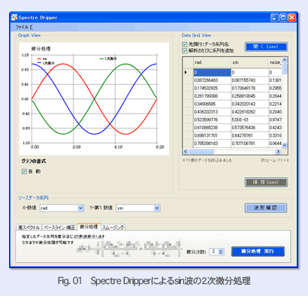This screenshot has width=308, height=296.
Task: Maximize the Spectre Dripper window
Action: point(283,17)
